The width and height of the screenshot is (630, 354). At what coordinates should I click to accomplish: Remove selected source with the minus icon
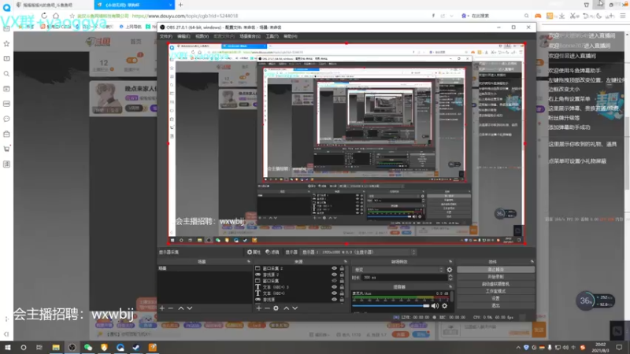267,308
